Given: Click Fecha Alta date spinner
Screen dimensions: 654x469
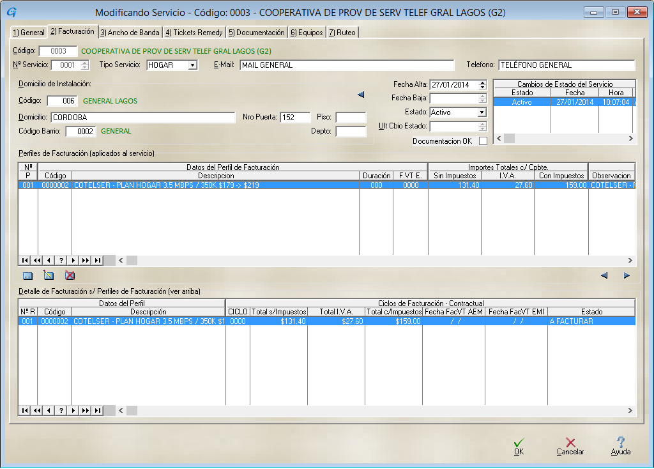Looking at the screenshot, I should coord(483,85).
